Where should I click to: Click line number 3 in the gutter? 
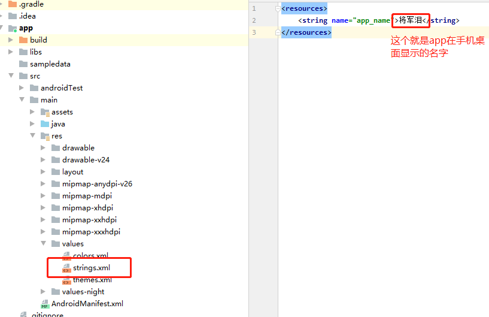[254, 32]
